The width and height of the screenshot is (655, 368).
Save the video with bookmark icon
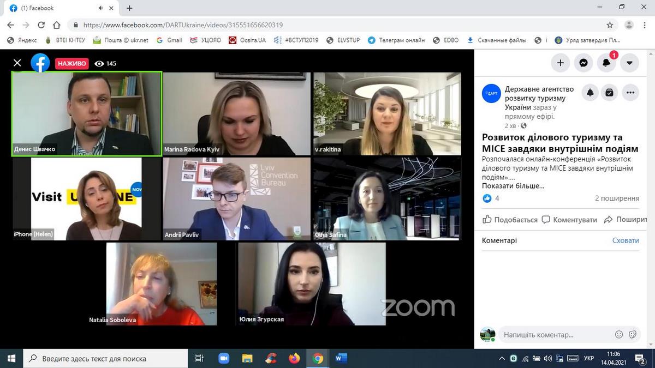click(610, 93)
